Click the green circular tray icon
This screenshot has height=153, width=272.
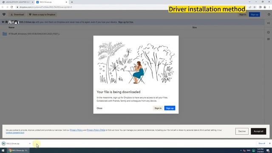[253, 150]
